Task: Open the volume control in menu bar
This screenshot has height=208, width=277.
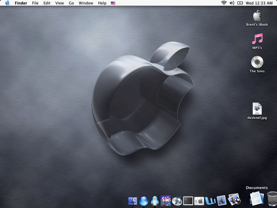Action: 232,3
